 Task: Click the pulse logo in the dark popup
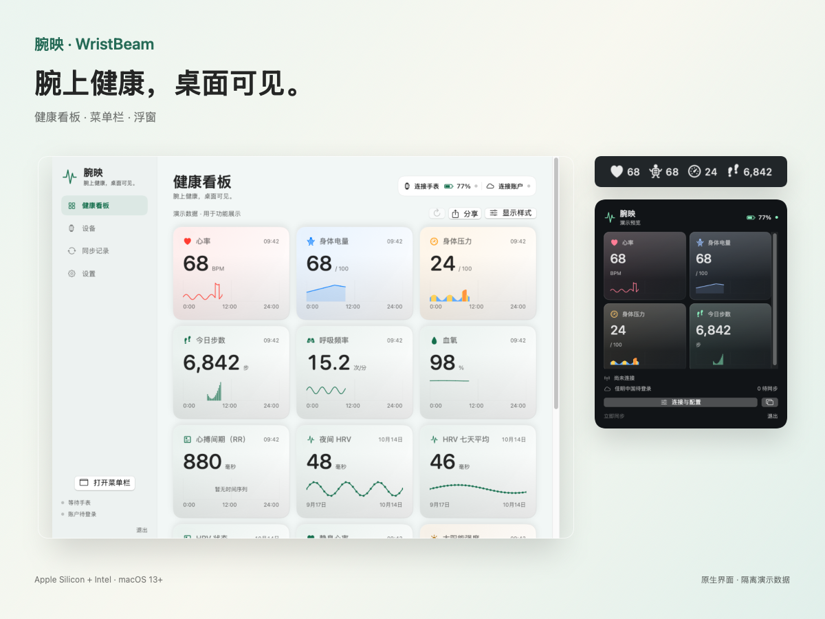610,217
